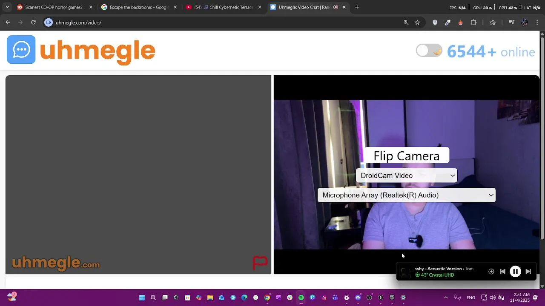
Task: Activate the eyedropper color picker extension
Action: pos(447,23)
